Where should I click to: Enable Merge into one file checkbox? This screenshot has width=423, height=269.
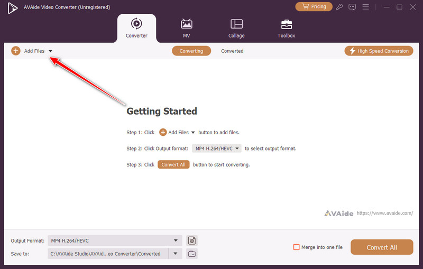click(297, 247)
